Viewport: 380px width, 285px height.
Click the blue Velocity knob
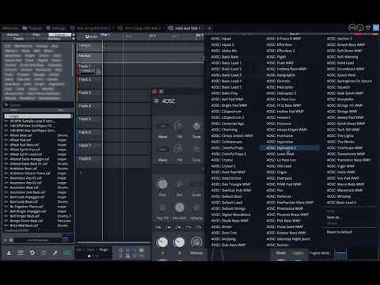point(196,242)
